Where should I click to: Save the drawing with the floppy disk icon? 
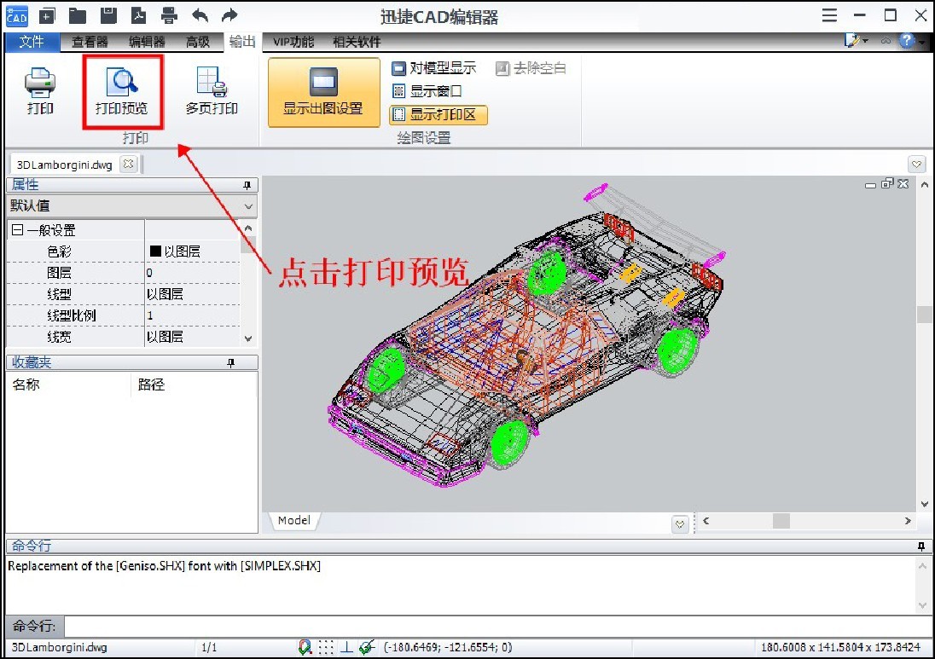click(108, 16)
